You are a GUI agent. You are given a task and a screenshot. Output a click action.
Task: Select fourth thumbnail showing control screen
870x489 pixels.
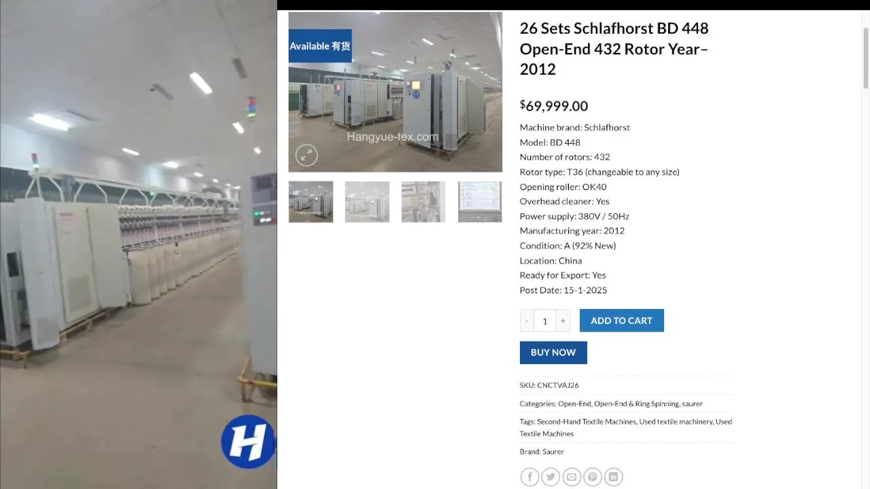[x=480, y=202]
